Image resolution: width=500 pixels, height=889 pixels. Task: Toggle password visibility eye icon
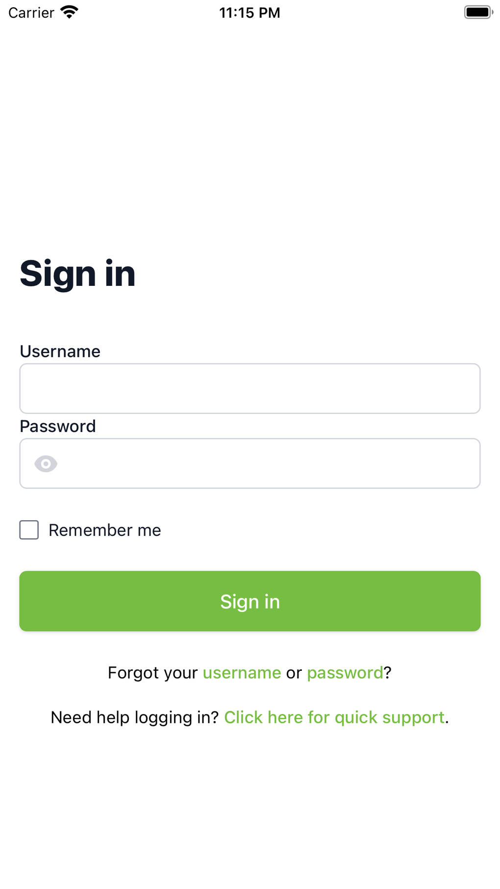[x=46, y=463]
